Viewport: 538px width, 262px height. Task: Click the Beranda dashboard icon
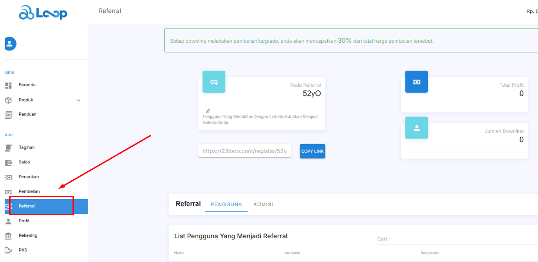point(9,85)
